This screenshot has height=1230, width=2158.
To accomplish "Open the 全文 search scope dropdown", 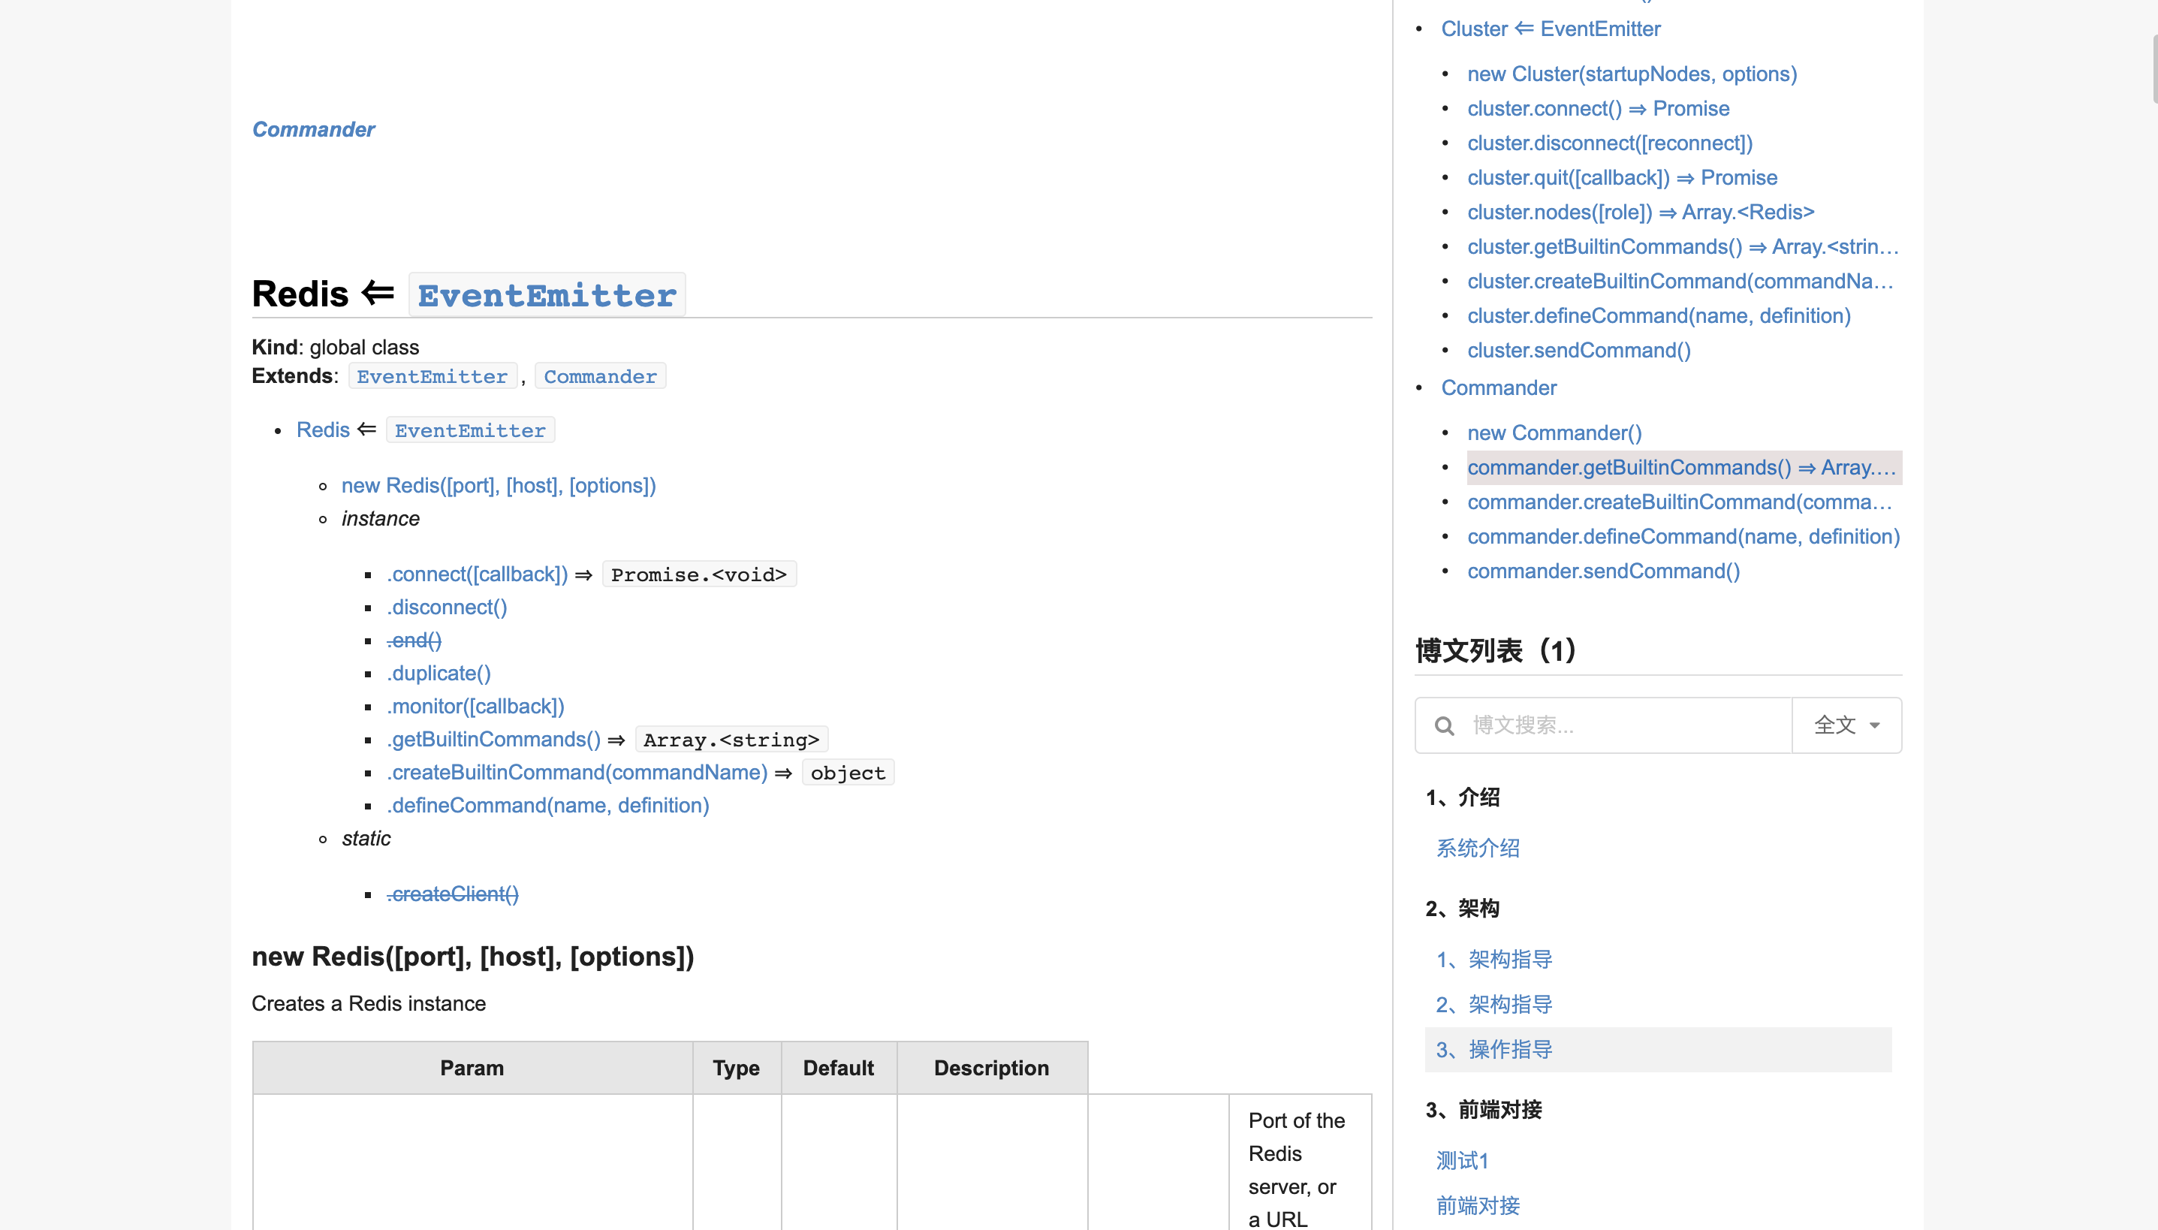I will (x=1846, y=725).
